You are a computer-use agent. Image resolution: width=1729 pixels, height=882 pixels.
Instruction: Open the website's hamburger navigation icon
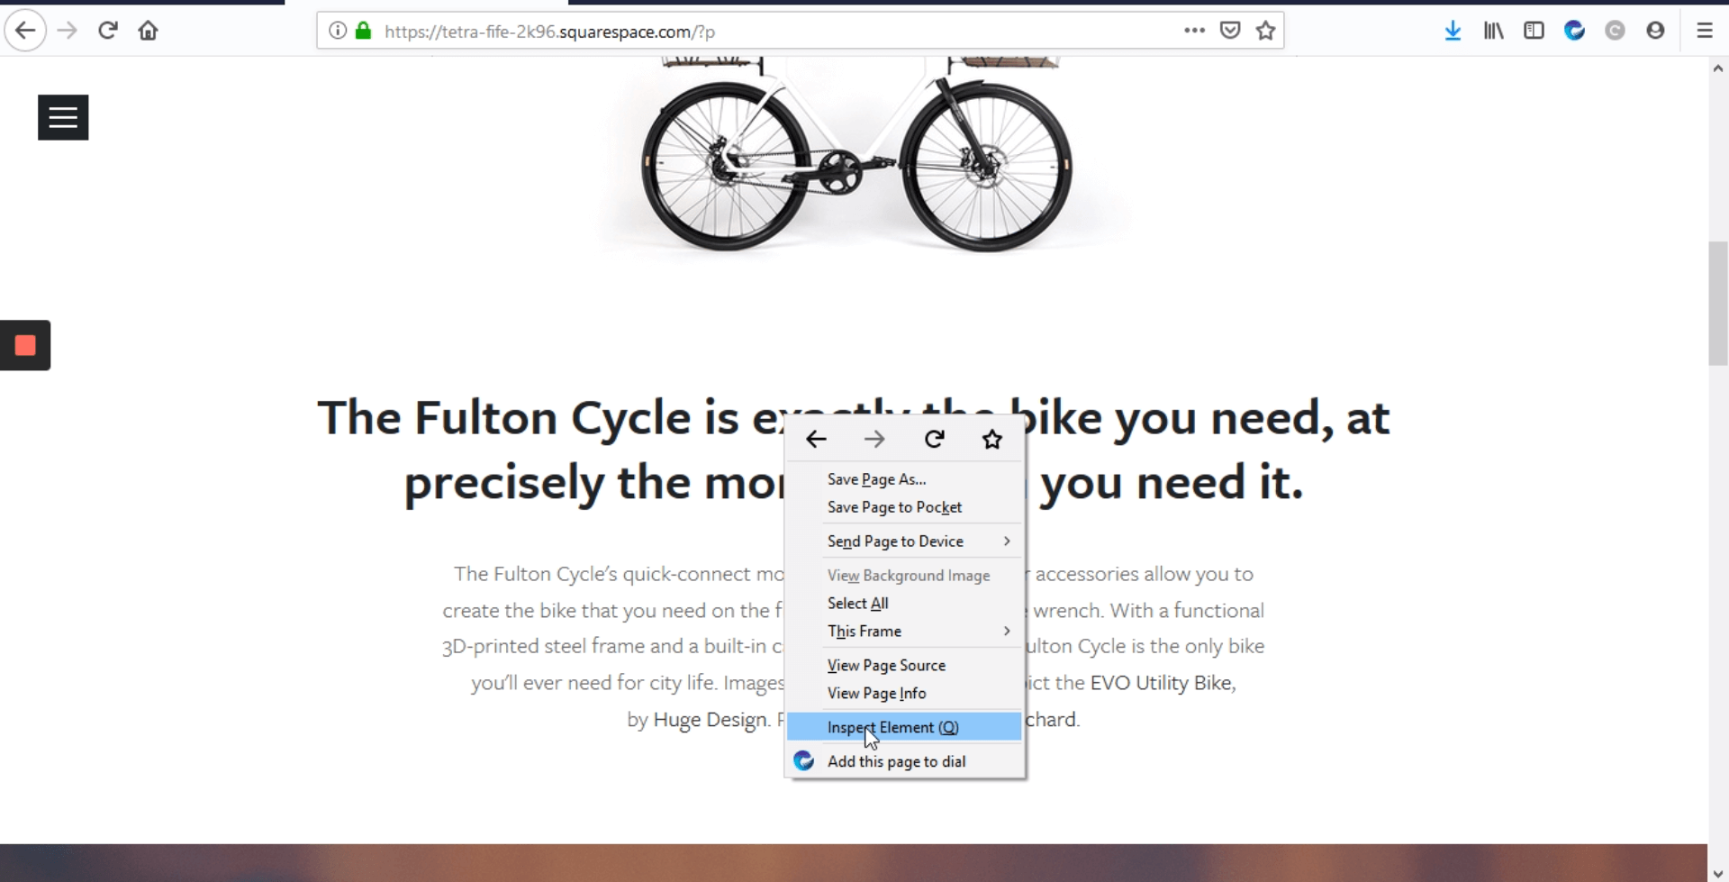(x=63, y=117)
